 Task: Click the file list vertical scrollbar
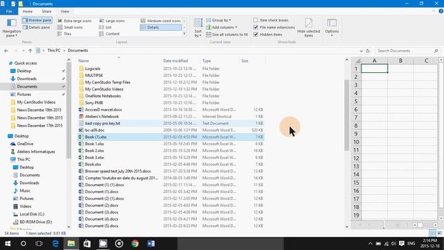347,115
